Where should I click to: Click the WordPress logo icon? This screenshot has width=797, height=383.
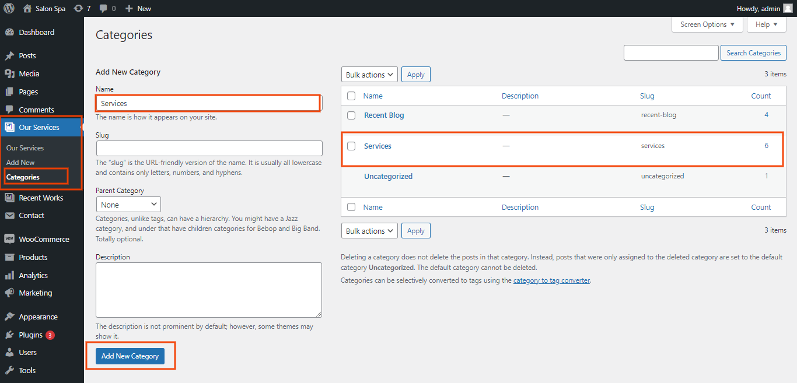pos(9,8)
